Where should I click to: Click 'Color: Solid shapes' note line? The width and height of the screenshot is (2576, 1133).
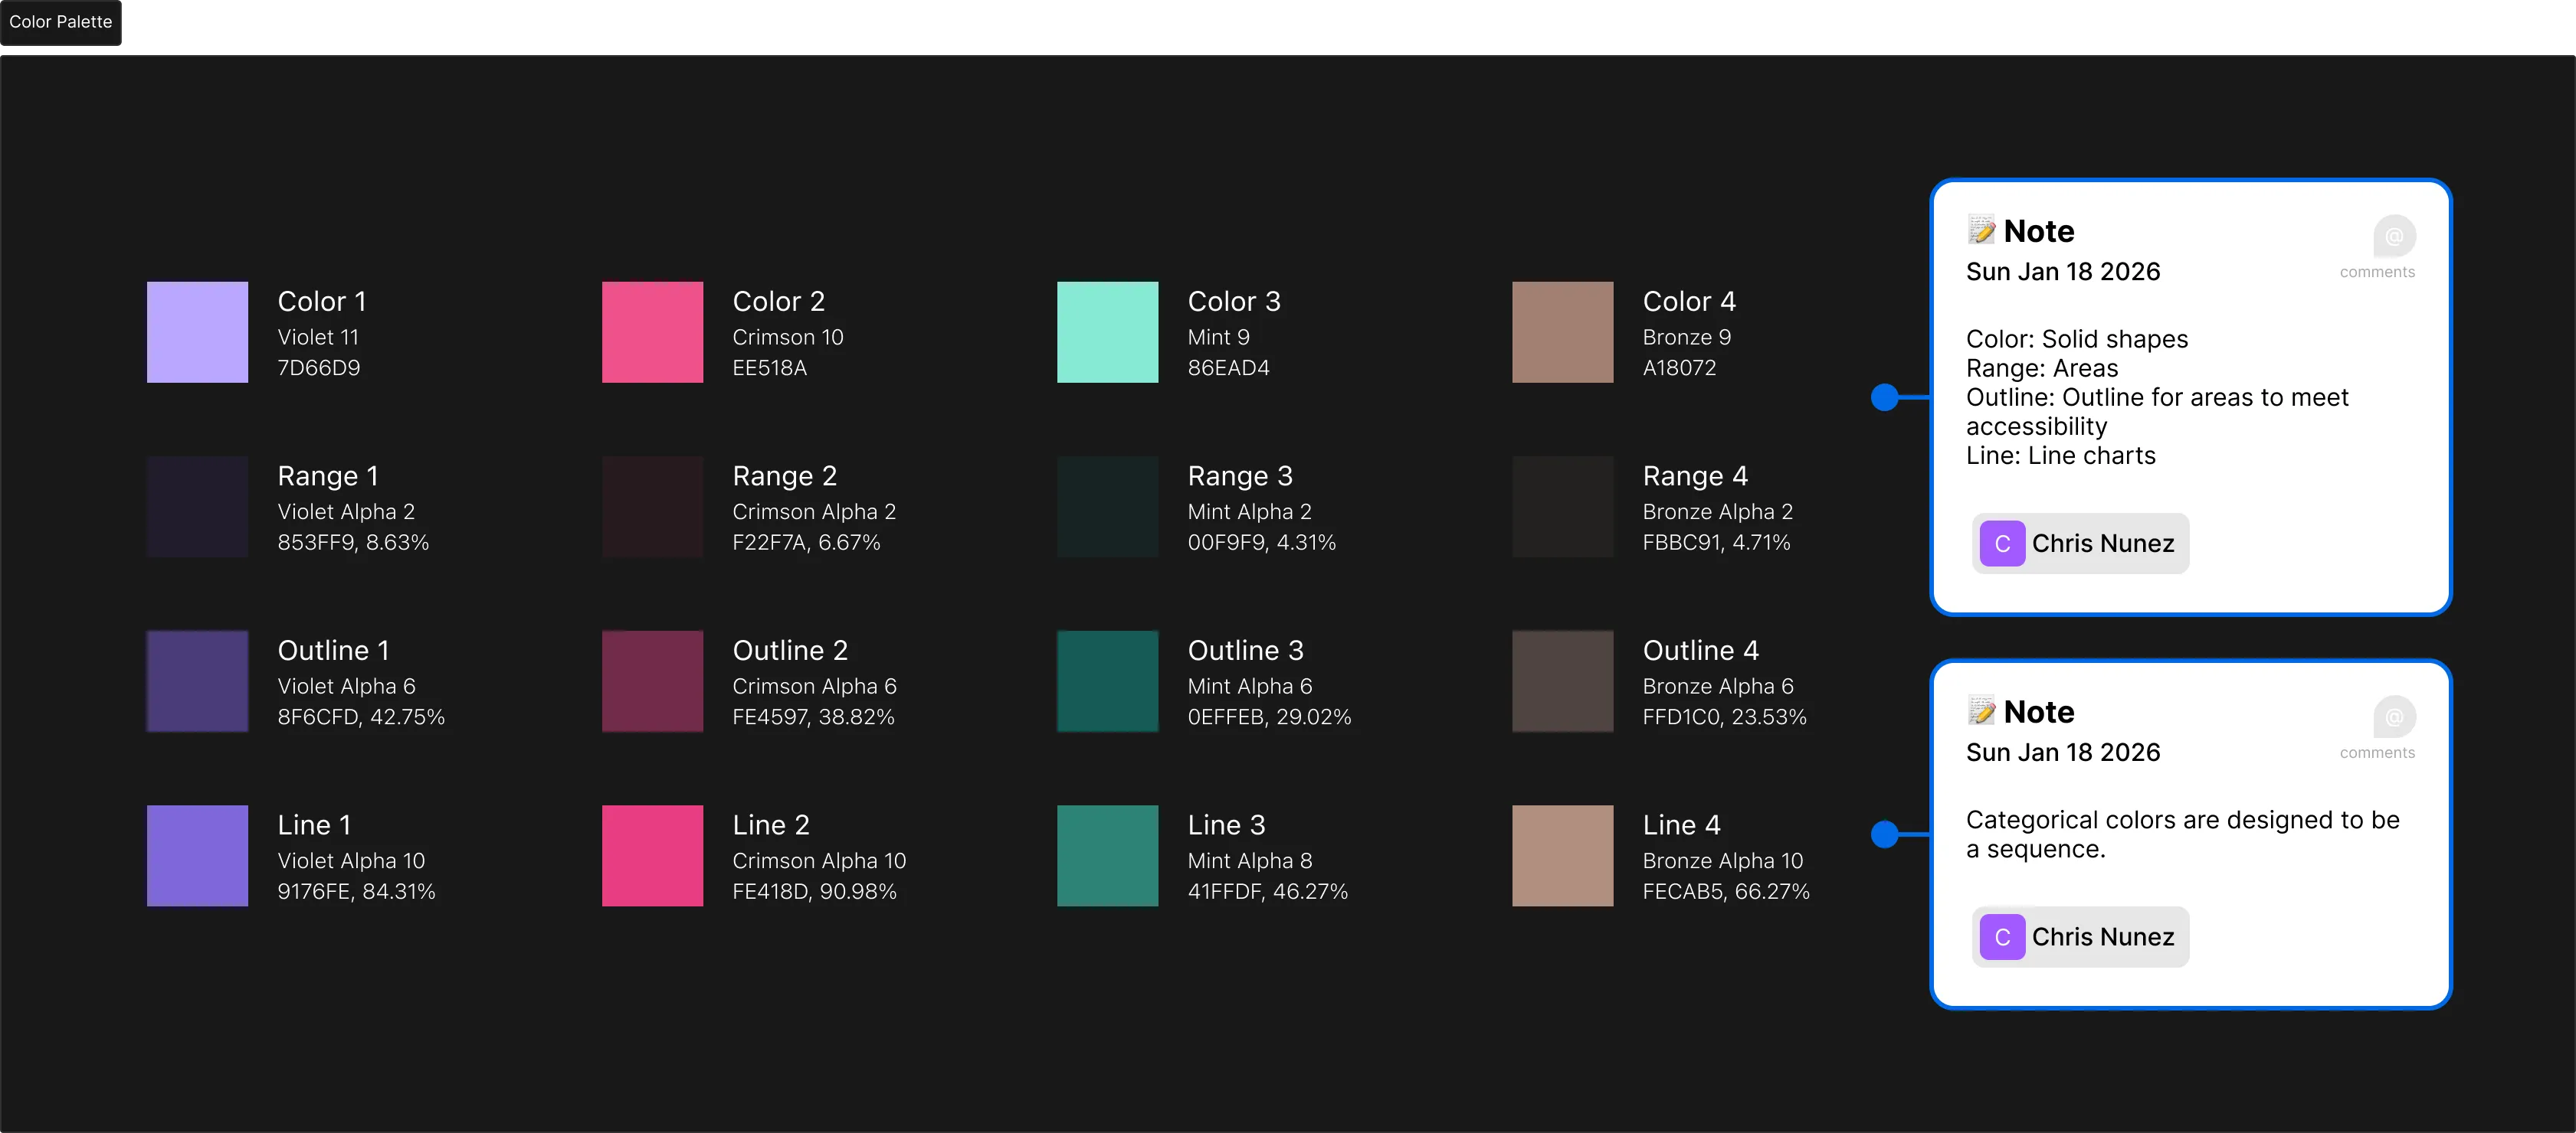coord(2077,340)
